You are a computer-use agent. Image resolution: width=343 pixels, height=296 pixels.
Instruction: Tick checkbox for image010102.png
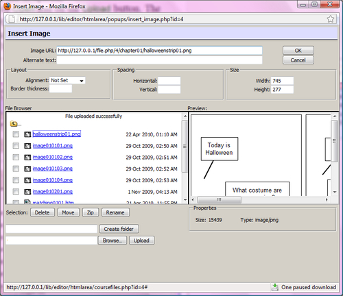(x=16, y=157)
